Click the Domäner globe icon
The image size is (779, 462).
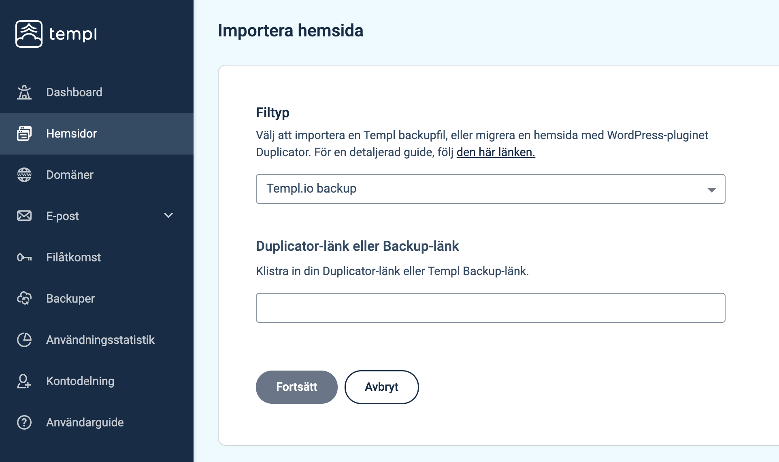24,175
